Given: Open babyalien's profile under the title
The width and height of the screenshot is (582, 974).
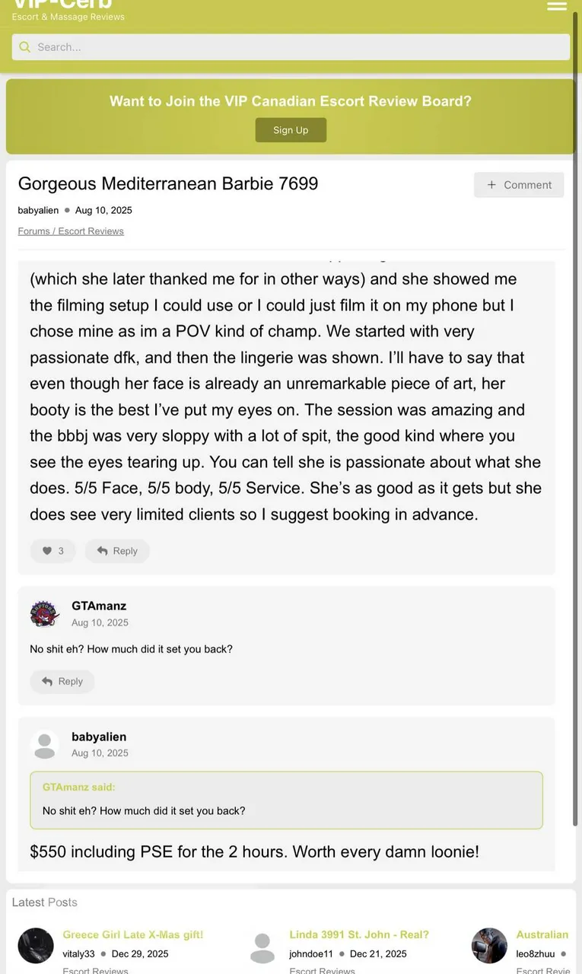Looking at the screenshot, I should (x=38, y=210).
